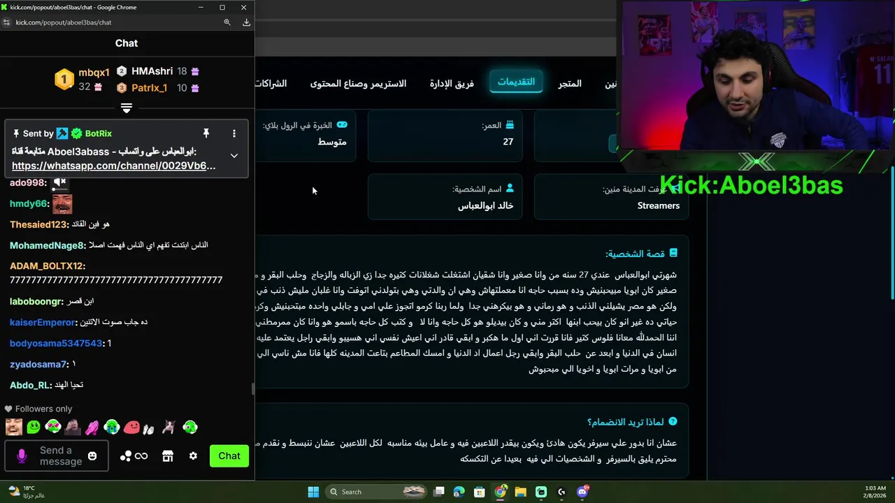Open Discord from taskbar

click(582, 492)
